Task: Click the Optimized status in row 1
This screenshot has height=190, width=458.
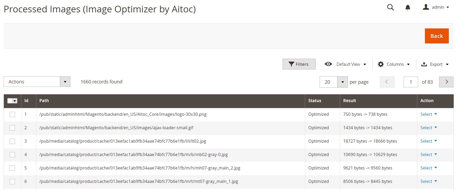Action: [x=319, y=114]
